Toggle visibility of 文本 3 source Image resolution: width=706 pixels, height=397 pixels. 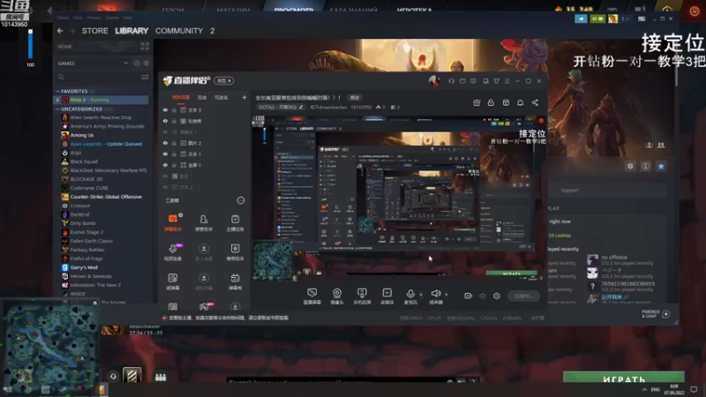165,109
